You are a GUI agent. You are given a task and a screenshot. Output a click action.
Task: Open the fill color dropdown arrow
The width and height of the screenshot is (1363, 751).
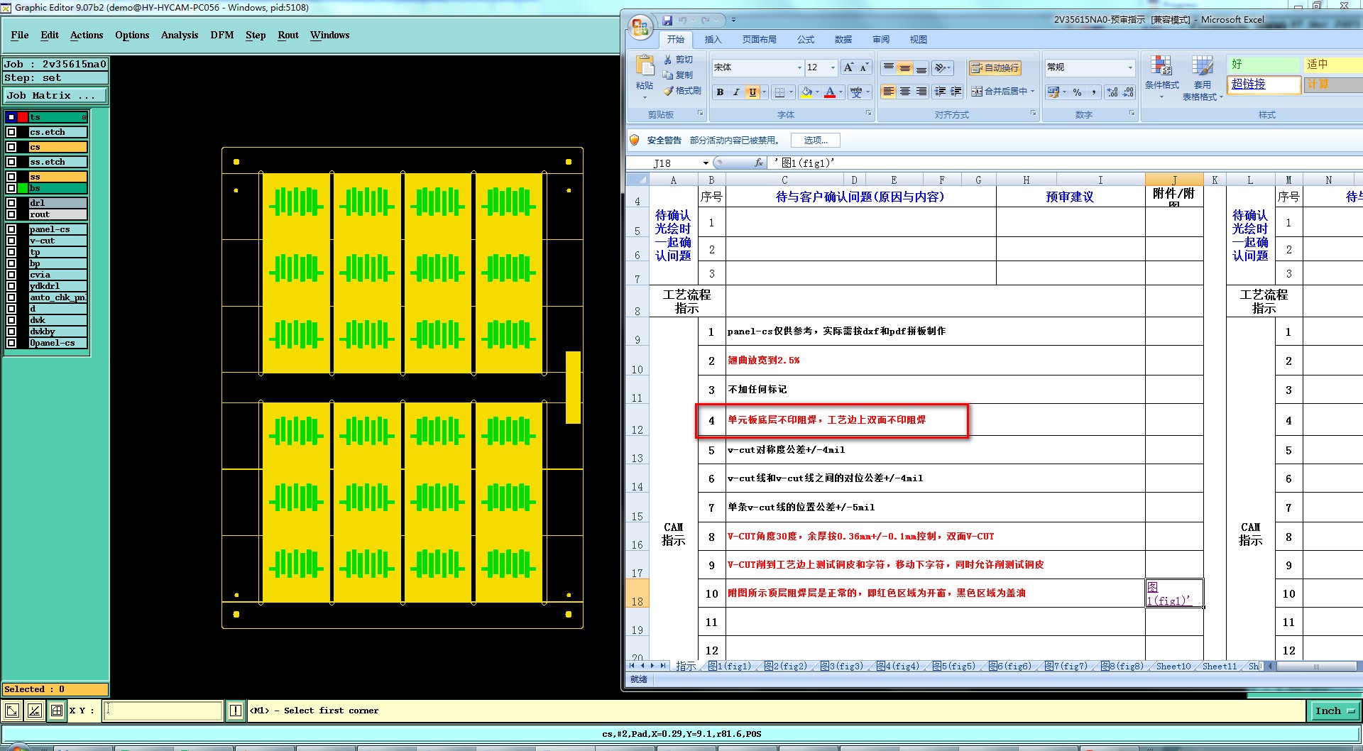pos(817,92)
